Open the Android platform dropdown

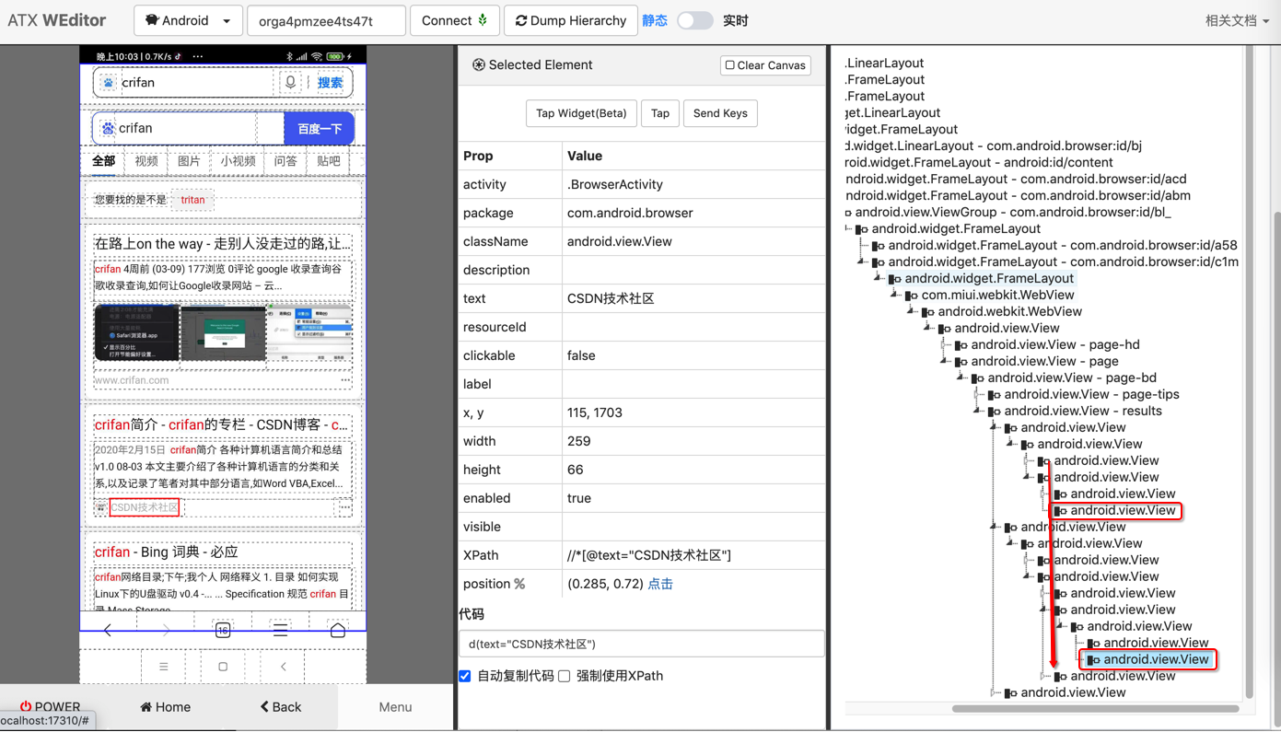(188, 20)
